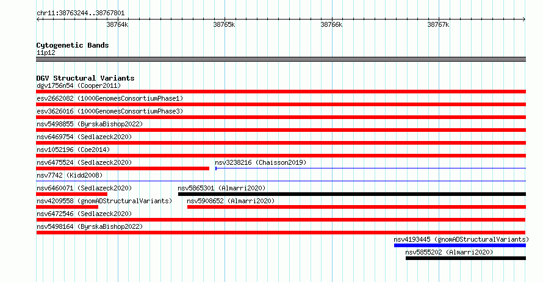
Task: Click the thin blue line of nsv3238216
Action: (370, 168)
